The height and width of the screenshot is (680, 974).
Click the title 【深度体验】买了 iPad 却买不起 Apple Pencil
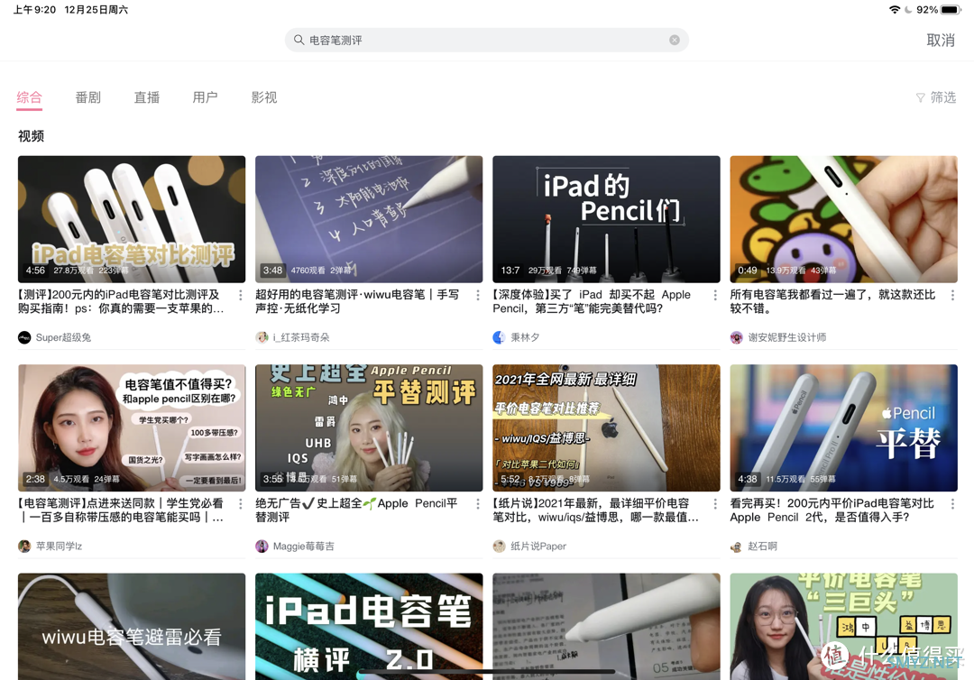(592, 301)
